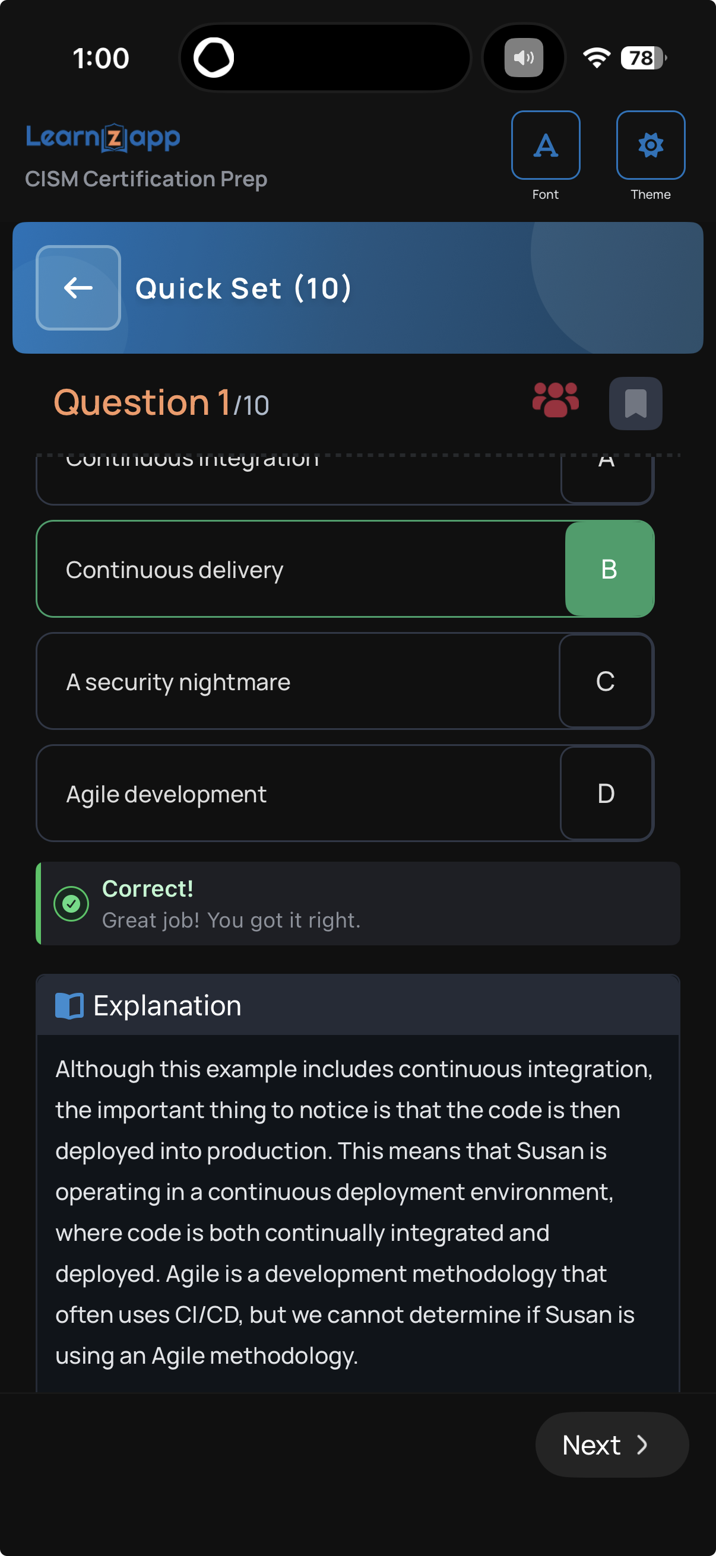Tap the LearnZapp logo
The width and height of the screenshot is (716, 1556).
click(x=103, y=137)
